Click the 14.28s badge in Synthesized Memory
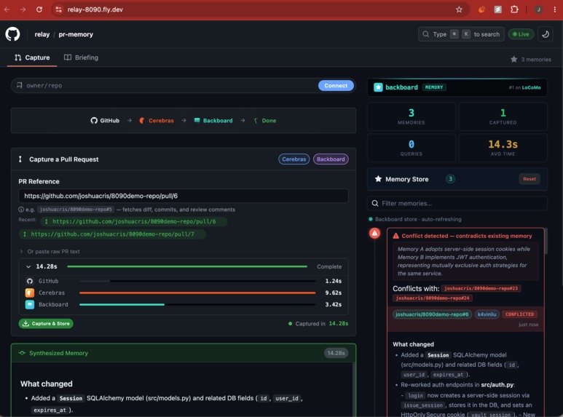Screen dimensions: 563x417 click(x=336, y=354)
